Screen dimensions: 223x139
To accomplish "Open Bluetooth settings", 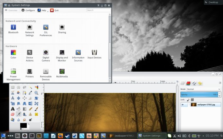I will click(13, 28).
